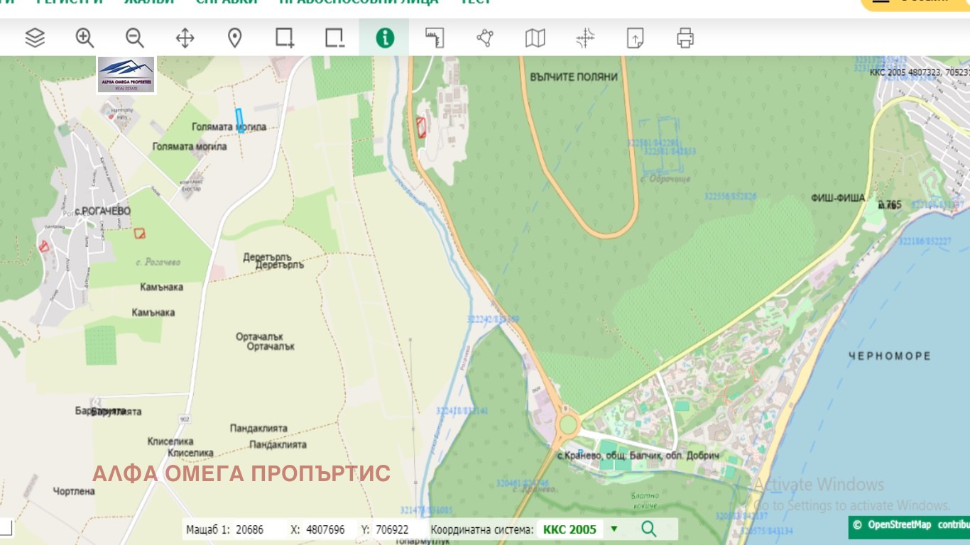Open the folded map icon
The image size is (970, 545).
click(535, 38)
